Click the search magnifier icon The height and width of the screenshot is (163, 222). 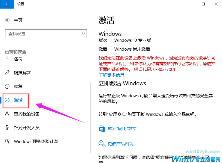(x=83, y=34)
